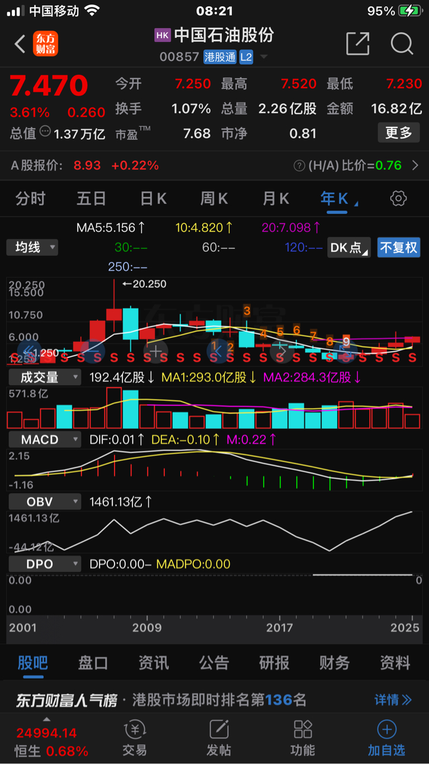
Task: Tap the OBV value 1461.13亿
Action: pyautogui.click(x=121, y=502)
